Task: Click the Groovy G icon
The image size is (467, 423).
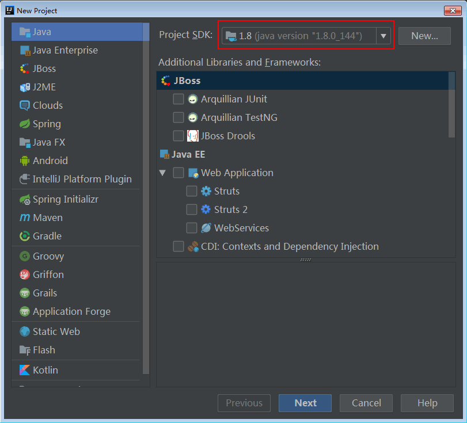Action: [25, 256]
